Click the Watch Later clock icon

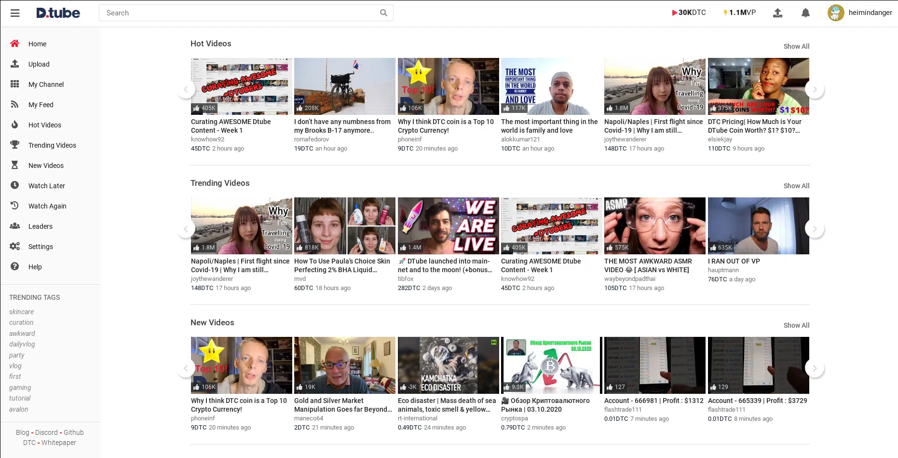tap(15, 185)
